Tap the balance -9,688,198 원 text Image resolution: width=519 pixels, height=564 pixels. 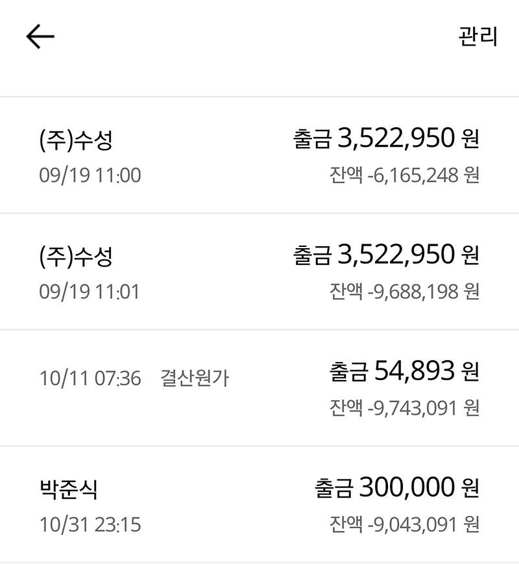point(404,292)
